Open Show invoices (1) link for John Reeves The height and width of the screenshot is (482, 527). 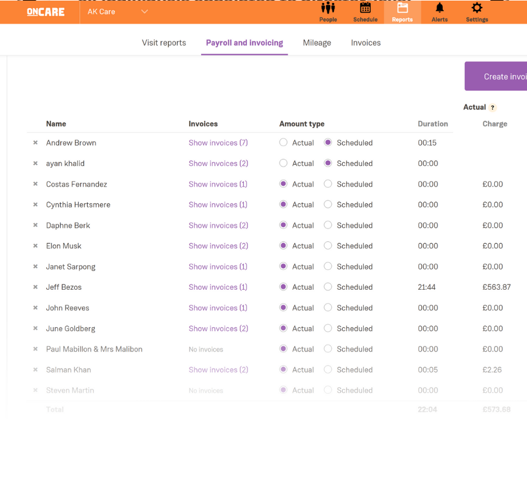tap(218, 308)
